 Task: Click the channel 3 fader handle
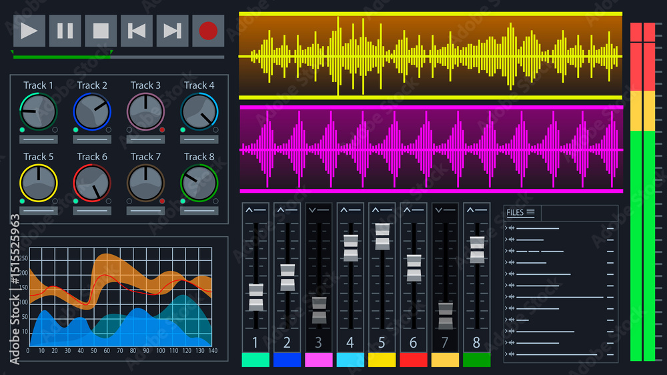point(319,310)
